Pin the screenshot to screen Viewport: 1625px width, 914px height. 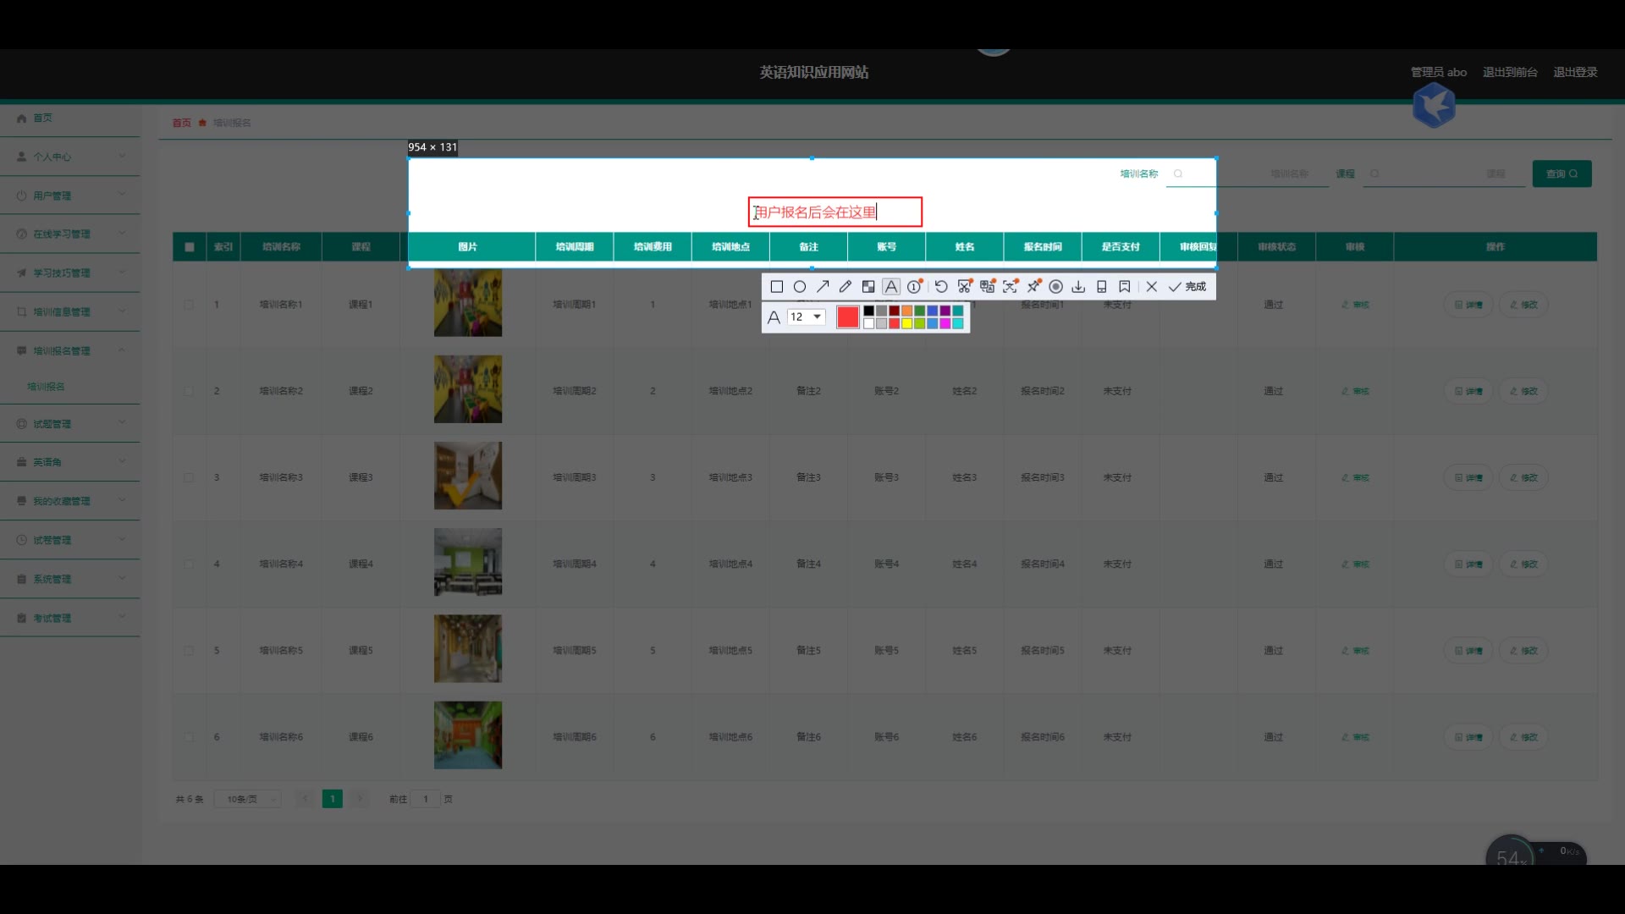pyautogui.click(x=1033, y=287)
